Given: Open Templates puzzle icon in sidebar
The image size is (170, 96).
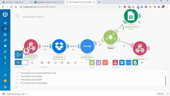Looking at the screenshot, I should [5, 34].
